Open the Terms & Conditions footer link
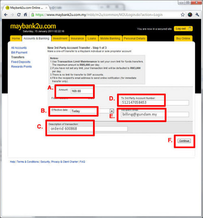 [28, 162]
